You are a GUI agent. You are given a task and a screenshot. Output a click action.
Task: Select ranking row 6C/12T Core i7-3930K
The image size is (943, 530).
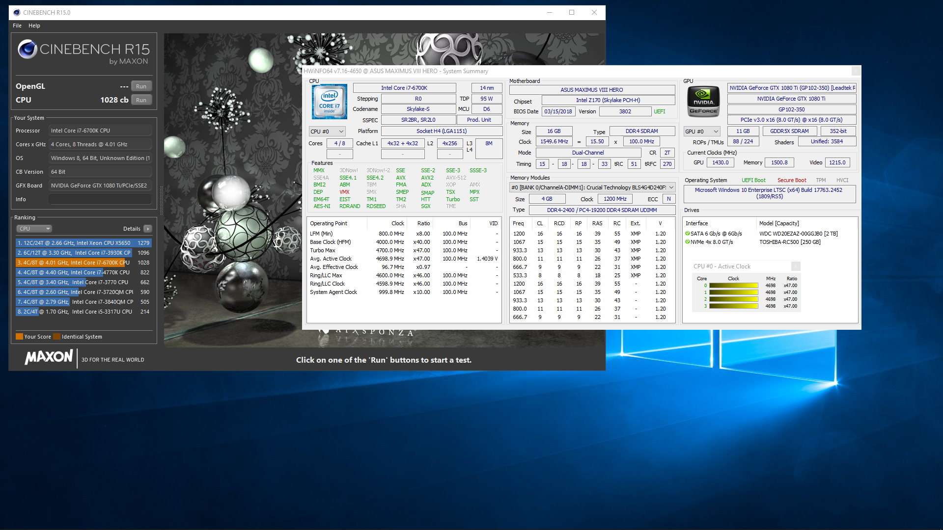coord(83,253)
